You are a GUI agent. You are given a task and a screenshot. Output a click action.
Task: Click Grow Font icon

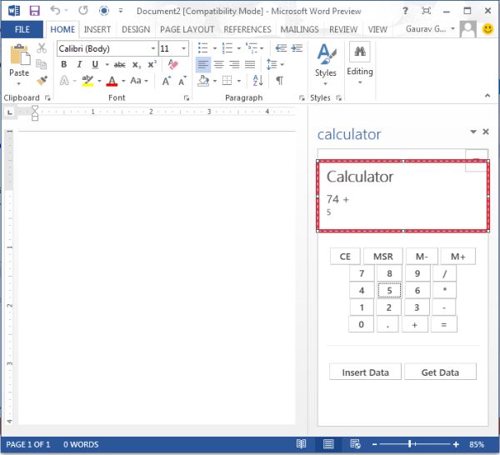[x=167, y=81]
